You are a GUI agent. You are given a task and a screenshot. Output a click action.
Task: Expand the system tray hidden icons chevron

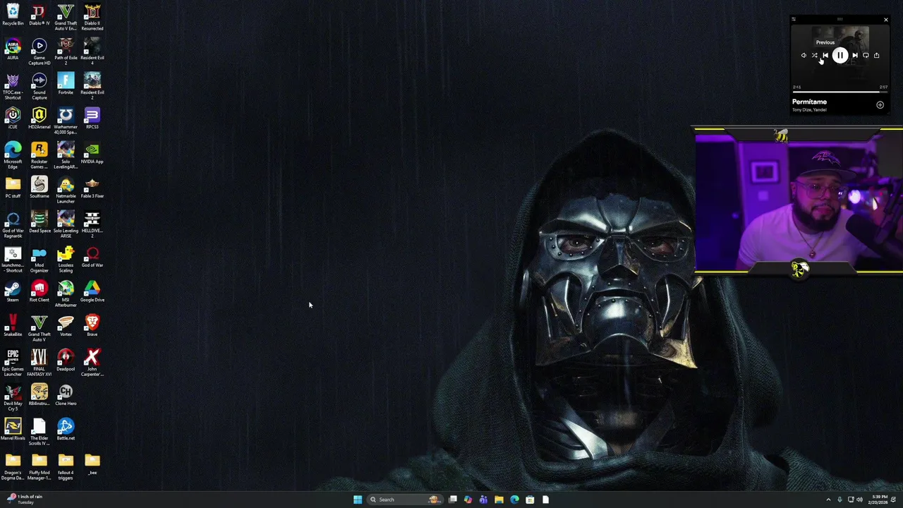coord(828,500)
